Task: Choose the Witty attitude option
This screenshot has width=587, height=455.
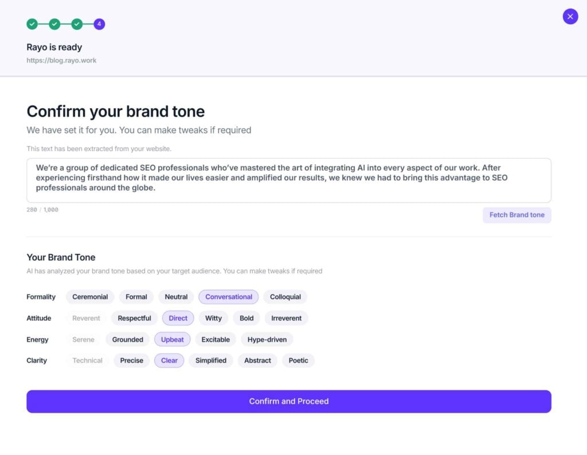Action: pos(213,318)
